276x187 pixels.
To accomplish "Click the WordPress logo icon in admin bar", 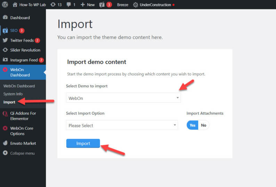I will click(5, 5).
